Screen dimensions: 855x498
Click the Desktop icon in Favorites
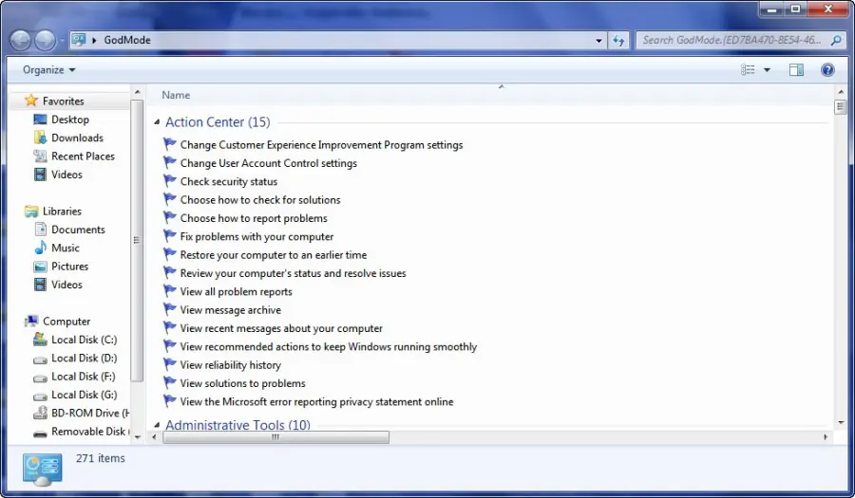pyautogui.click(x=40, y=120)
